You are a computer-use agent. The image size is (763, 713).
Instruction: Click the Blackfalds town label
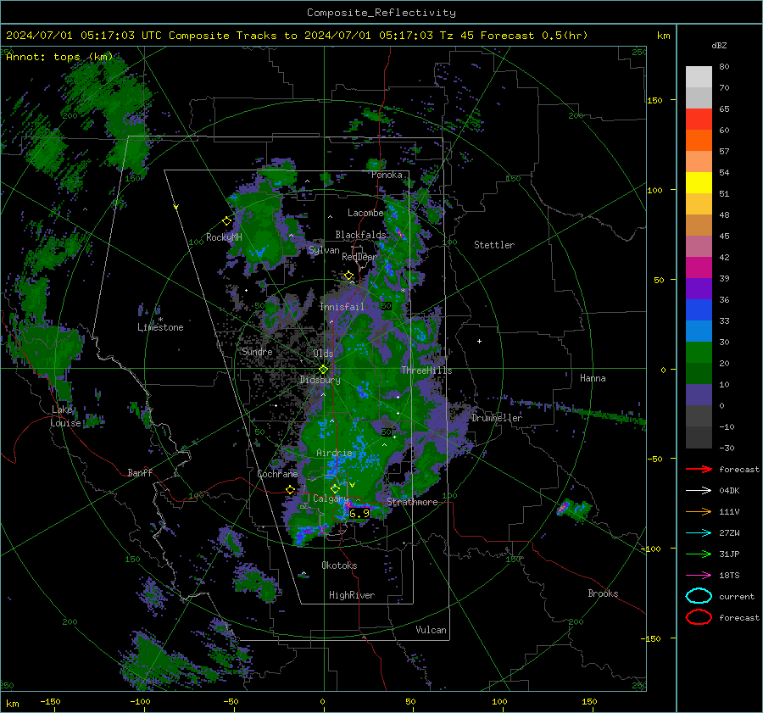[x=360, y=235]
